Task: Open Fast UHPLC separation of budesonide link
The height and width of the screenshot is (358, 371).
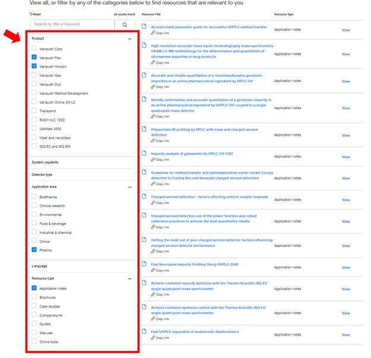Action: coord(195,332)
